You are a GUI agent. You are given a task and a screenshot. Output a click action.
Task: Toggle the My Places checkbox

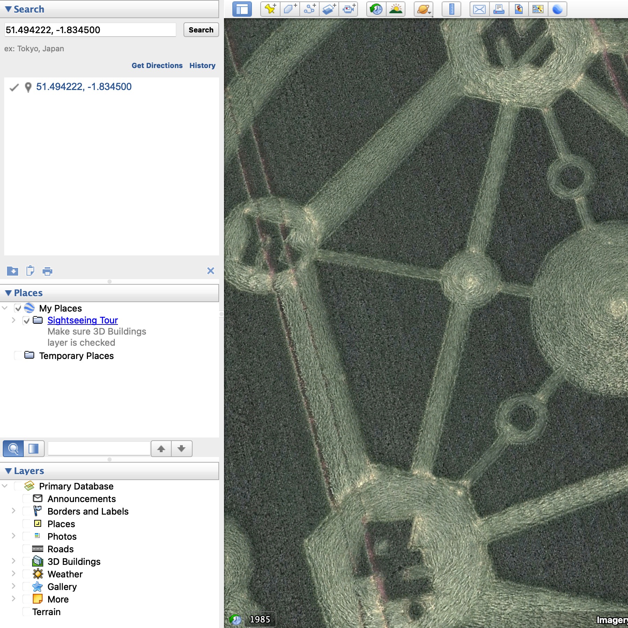[x=18, y=308]
